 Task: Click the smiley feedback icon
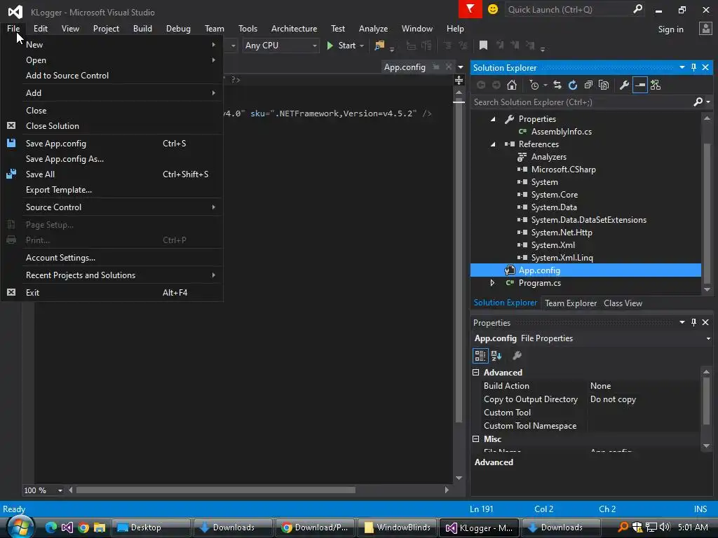point(493,9)
